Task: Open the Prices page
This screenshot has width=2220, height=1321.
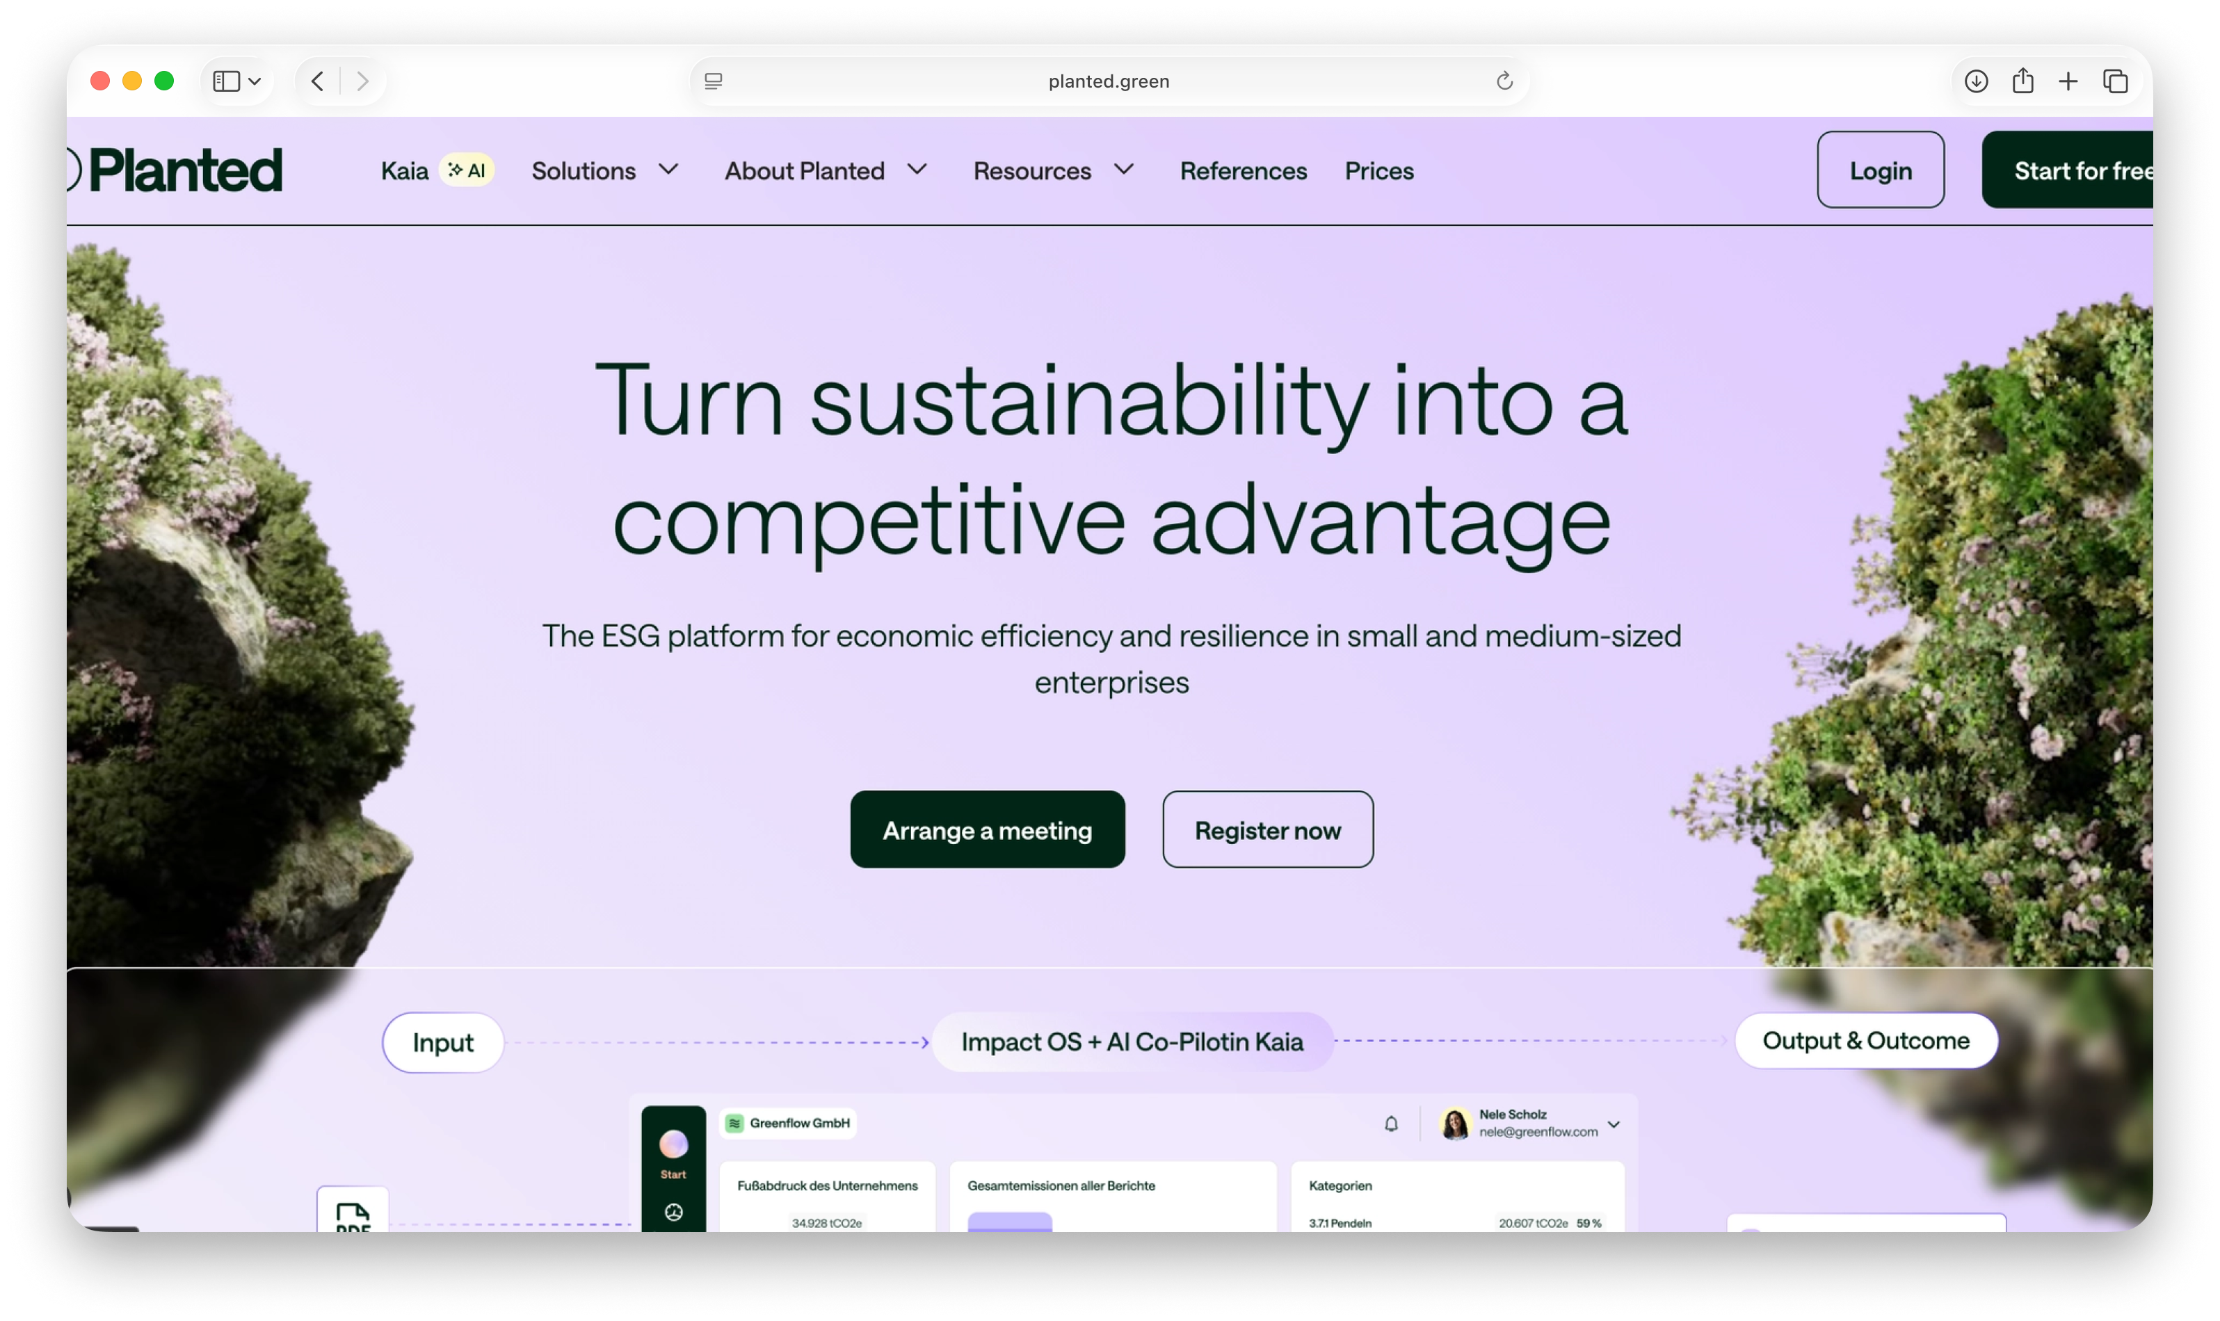Action: pos(1378,170)
